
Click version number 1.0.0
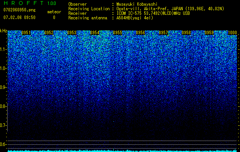tap(52, 3)
